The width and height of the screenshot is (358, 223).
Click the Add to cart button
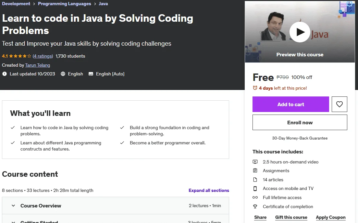(x=290, y=104)
